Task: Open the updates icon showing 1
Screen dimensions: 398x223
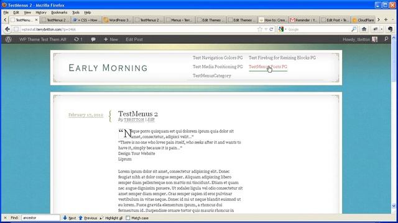Action: [78, 40]
